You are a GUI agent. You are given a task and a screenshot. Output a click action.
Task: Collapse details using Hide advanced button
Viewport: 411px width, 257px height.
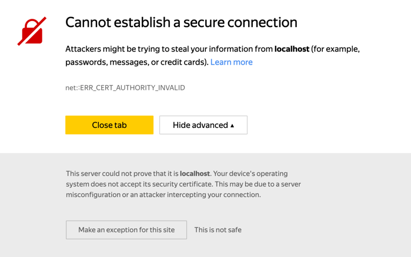(x=203, y=125)
